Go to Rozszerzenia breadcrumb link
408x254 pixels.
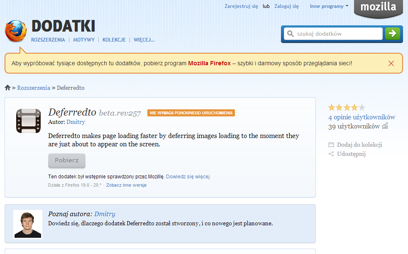click(34, 88)
